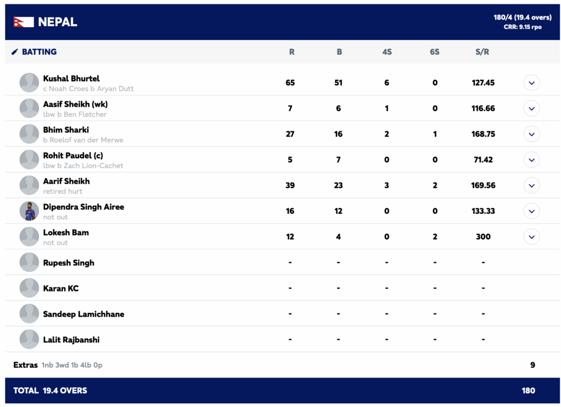This screenshot has width=561, height=407.
Task: Click Kushal Bhurtel's avatar icon
Action: (x=29, y=83)
